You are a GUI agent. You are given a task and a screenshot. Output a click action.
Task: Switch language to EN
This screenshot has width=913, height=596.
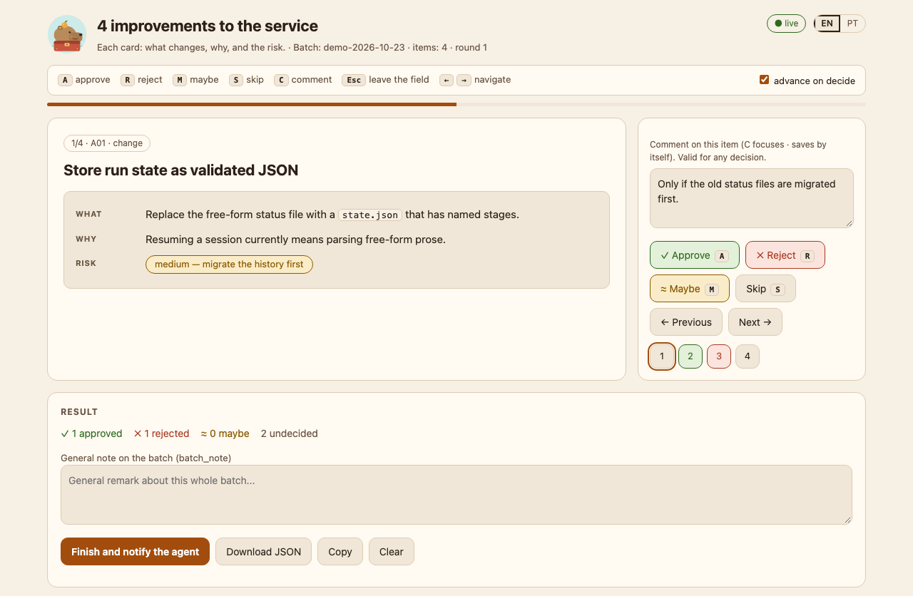(827, 24)
